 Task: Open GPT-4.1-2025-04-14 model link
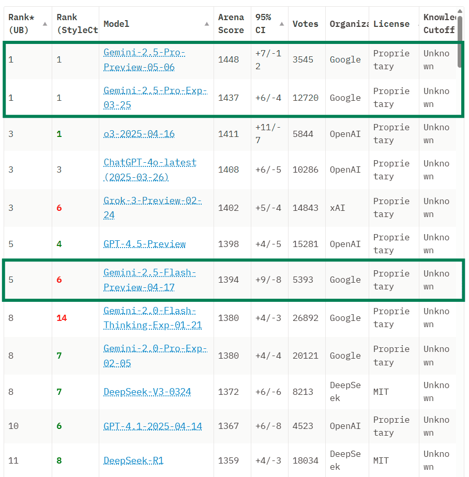click(153, 426)
